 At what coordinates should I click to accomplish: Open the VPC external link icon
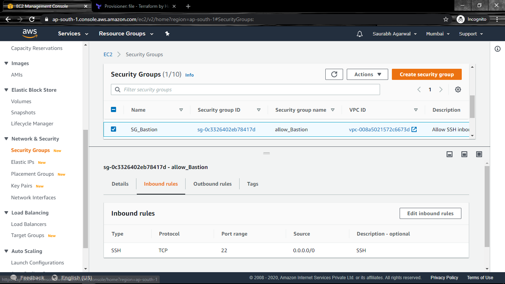414,129
